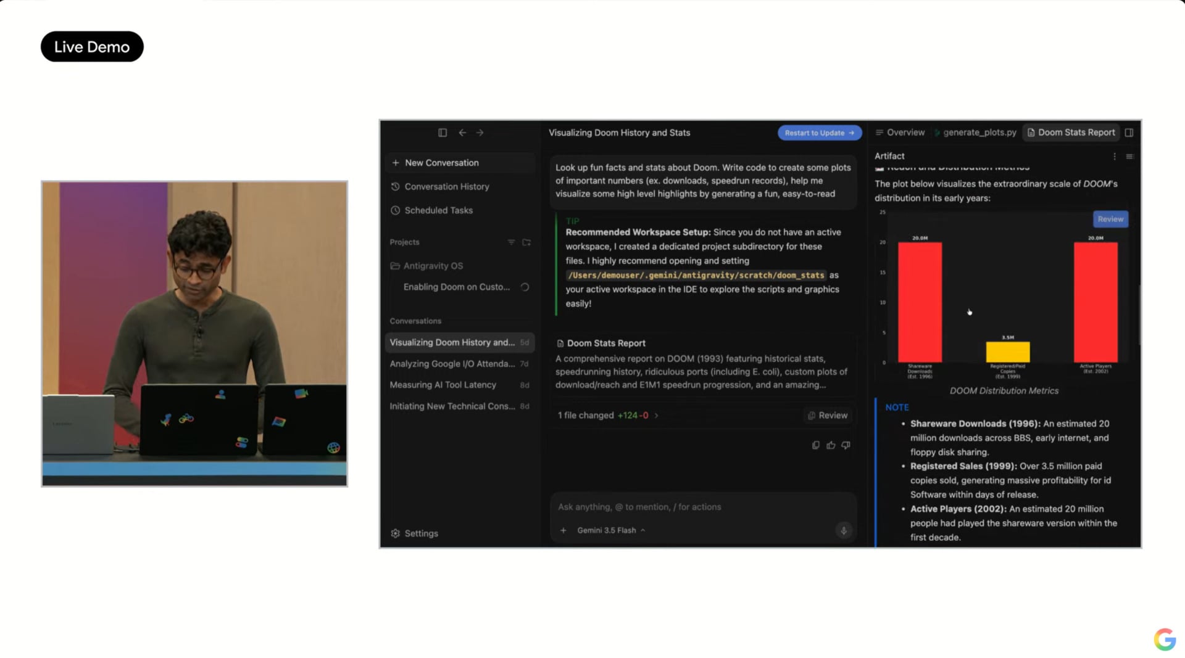The height and width of the screenshot is (658, 1185).
Task: Focus the Ask anything input field
Action: tap(703, 507)
